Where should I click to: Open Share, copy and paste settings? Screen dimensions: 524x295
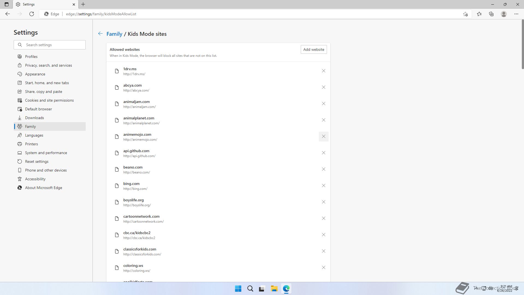[x=50, y=92]
